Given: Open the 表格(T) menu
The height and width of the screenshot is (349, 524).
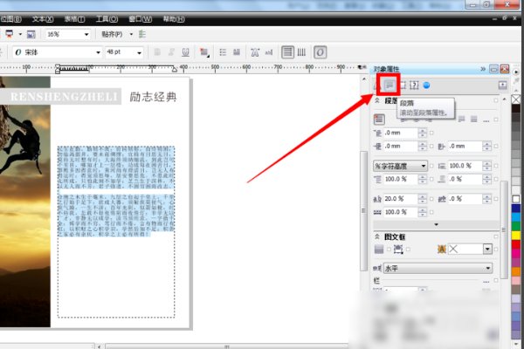Looking at the screenshot, I should point(74,19).
